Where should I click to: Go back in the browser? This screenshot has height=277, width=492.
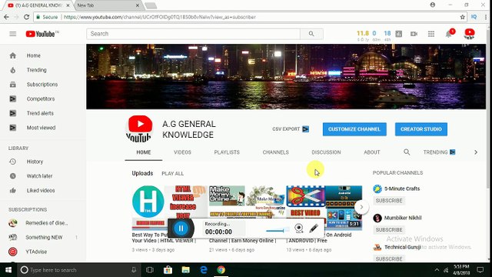pos(7,17)
